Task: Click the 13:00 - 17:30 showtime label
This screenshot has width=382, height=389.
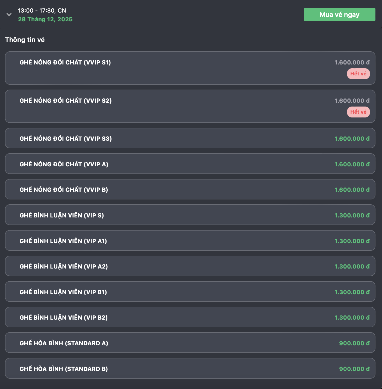Action: pos(42,11)
